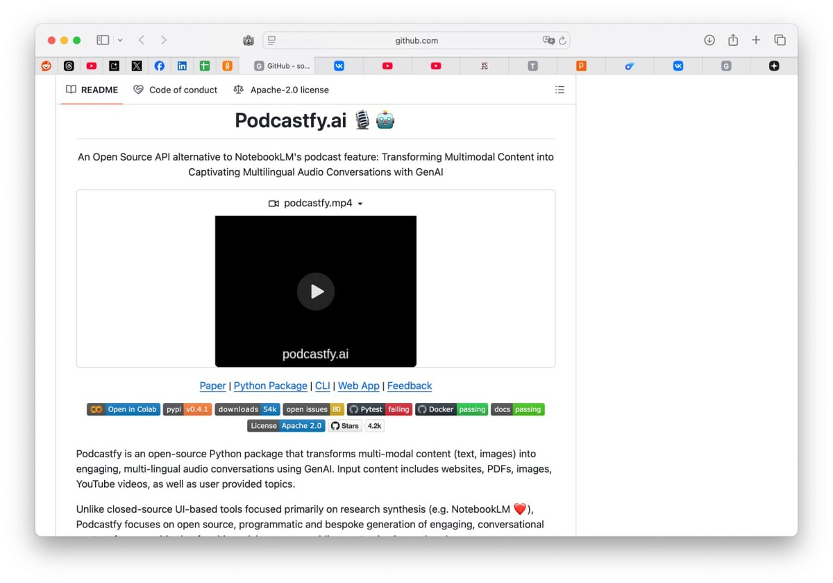
Task: Open the Reddit pinned tab
Action: coord(47,66)
